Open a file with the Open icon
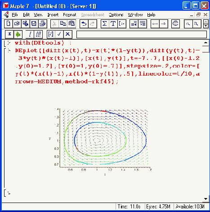Screen dimensions: 210x212 click(17, 24)
